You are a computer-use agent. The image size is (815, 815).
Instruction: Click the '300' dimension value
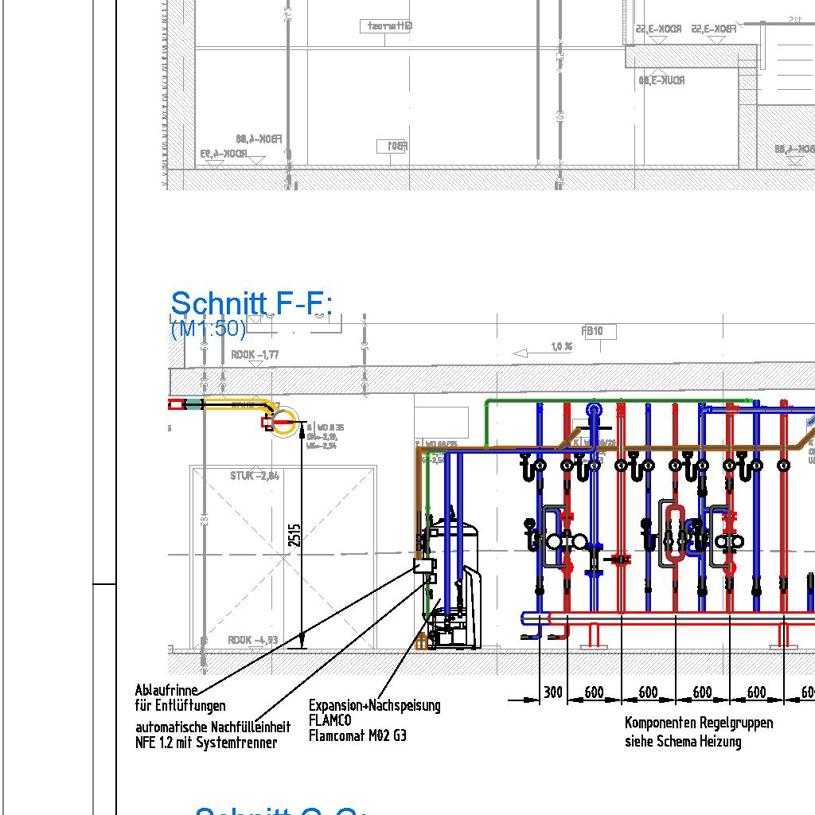[553, 692]
